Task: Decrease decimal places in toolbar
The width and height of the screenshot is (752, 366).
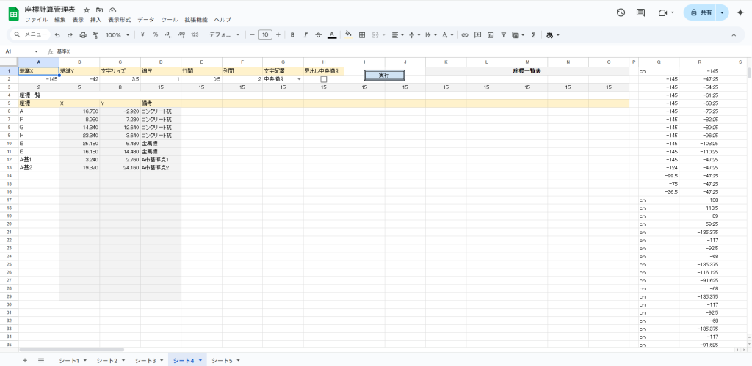Action: pos(168,35)
